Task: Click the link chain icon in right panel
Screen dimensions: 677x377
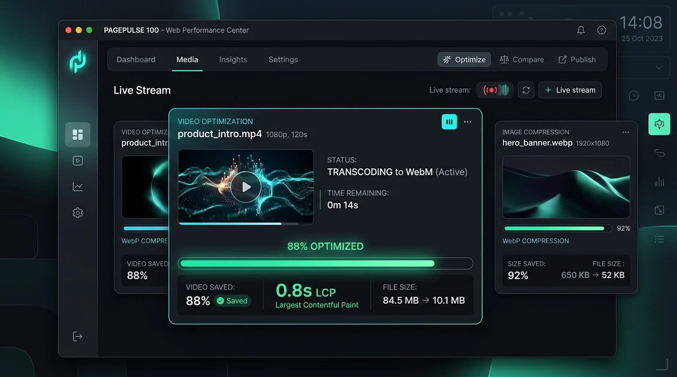Action: pyautogui.click(x=659, y=153)
